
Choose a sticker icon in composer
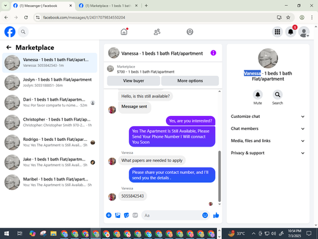(127, 215)
